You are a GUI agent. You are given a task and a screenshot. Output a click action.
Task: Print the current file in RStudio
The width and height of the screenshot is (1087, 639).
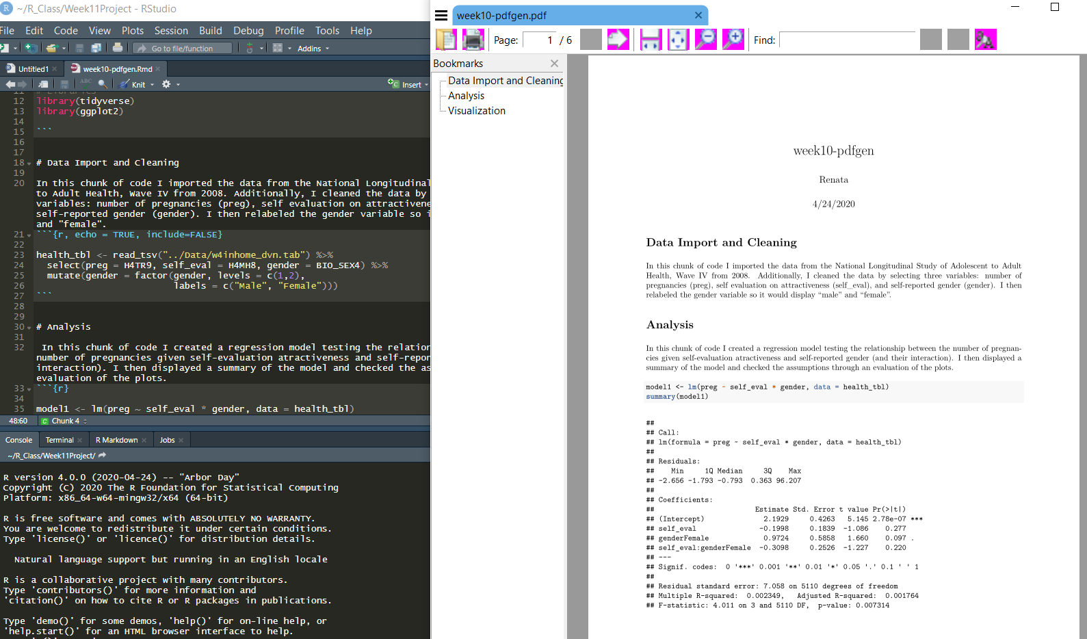coord(118,48)
